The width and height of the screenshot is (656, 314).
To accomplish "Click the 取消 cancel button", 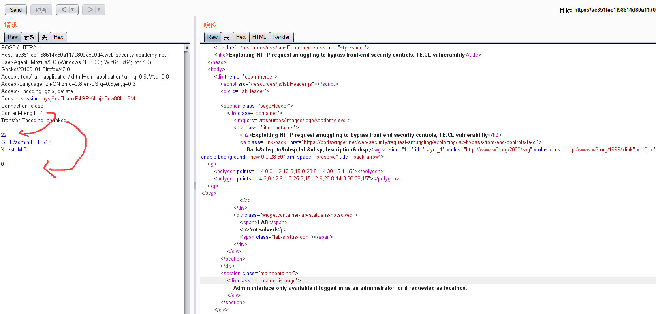I will [41, 10].
